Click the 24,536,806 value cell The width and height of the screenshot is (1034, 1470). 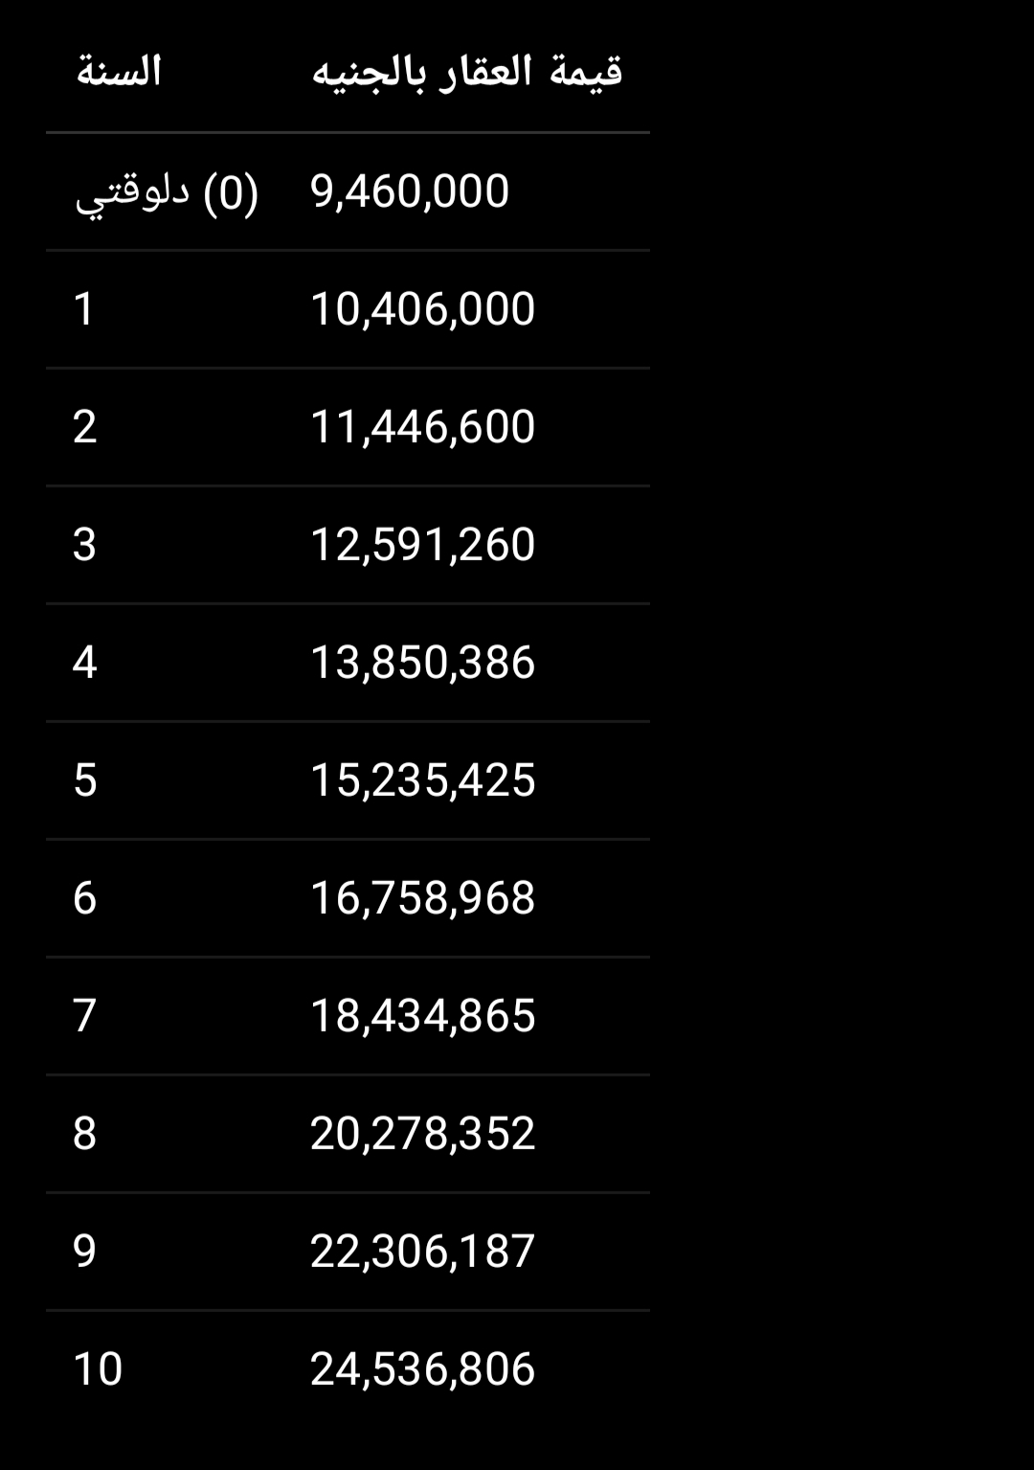pos(422,1369)
